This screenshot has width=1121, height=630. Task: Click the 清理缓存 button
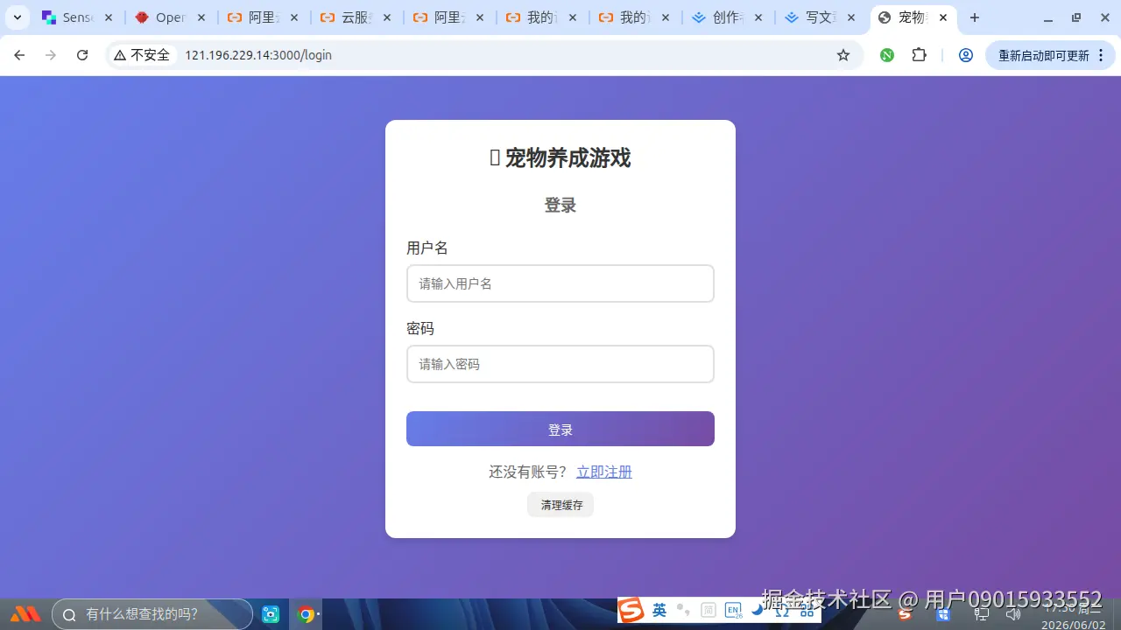tap(560, 505)
